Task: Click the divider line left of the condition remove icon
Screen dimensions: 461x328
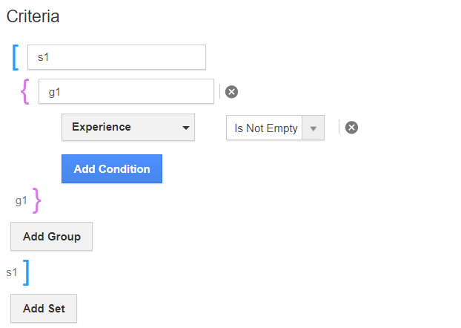Action: [x=339, y=127]
